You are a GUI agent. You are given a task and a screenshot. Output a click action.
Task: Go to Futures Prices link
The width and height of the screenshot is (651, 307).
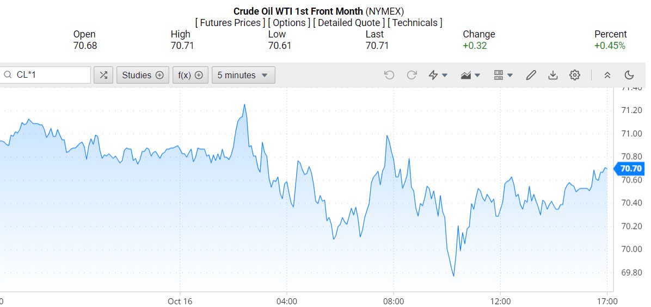pyautogui.click(x=230, y=23)
